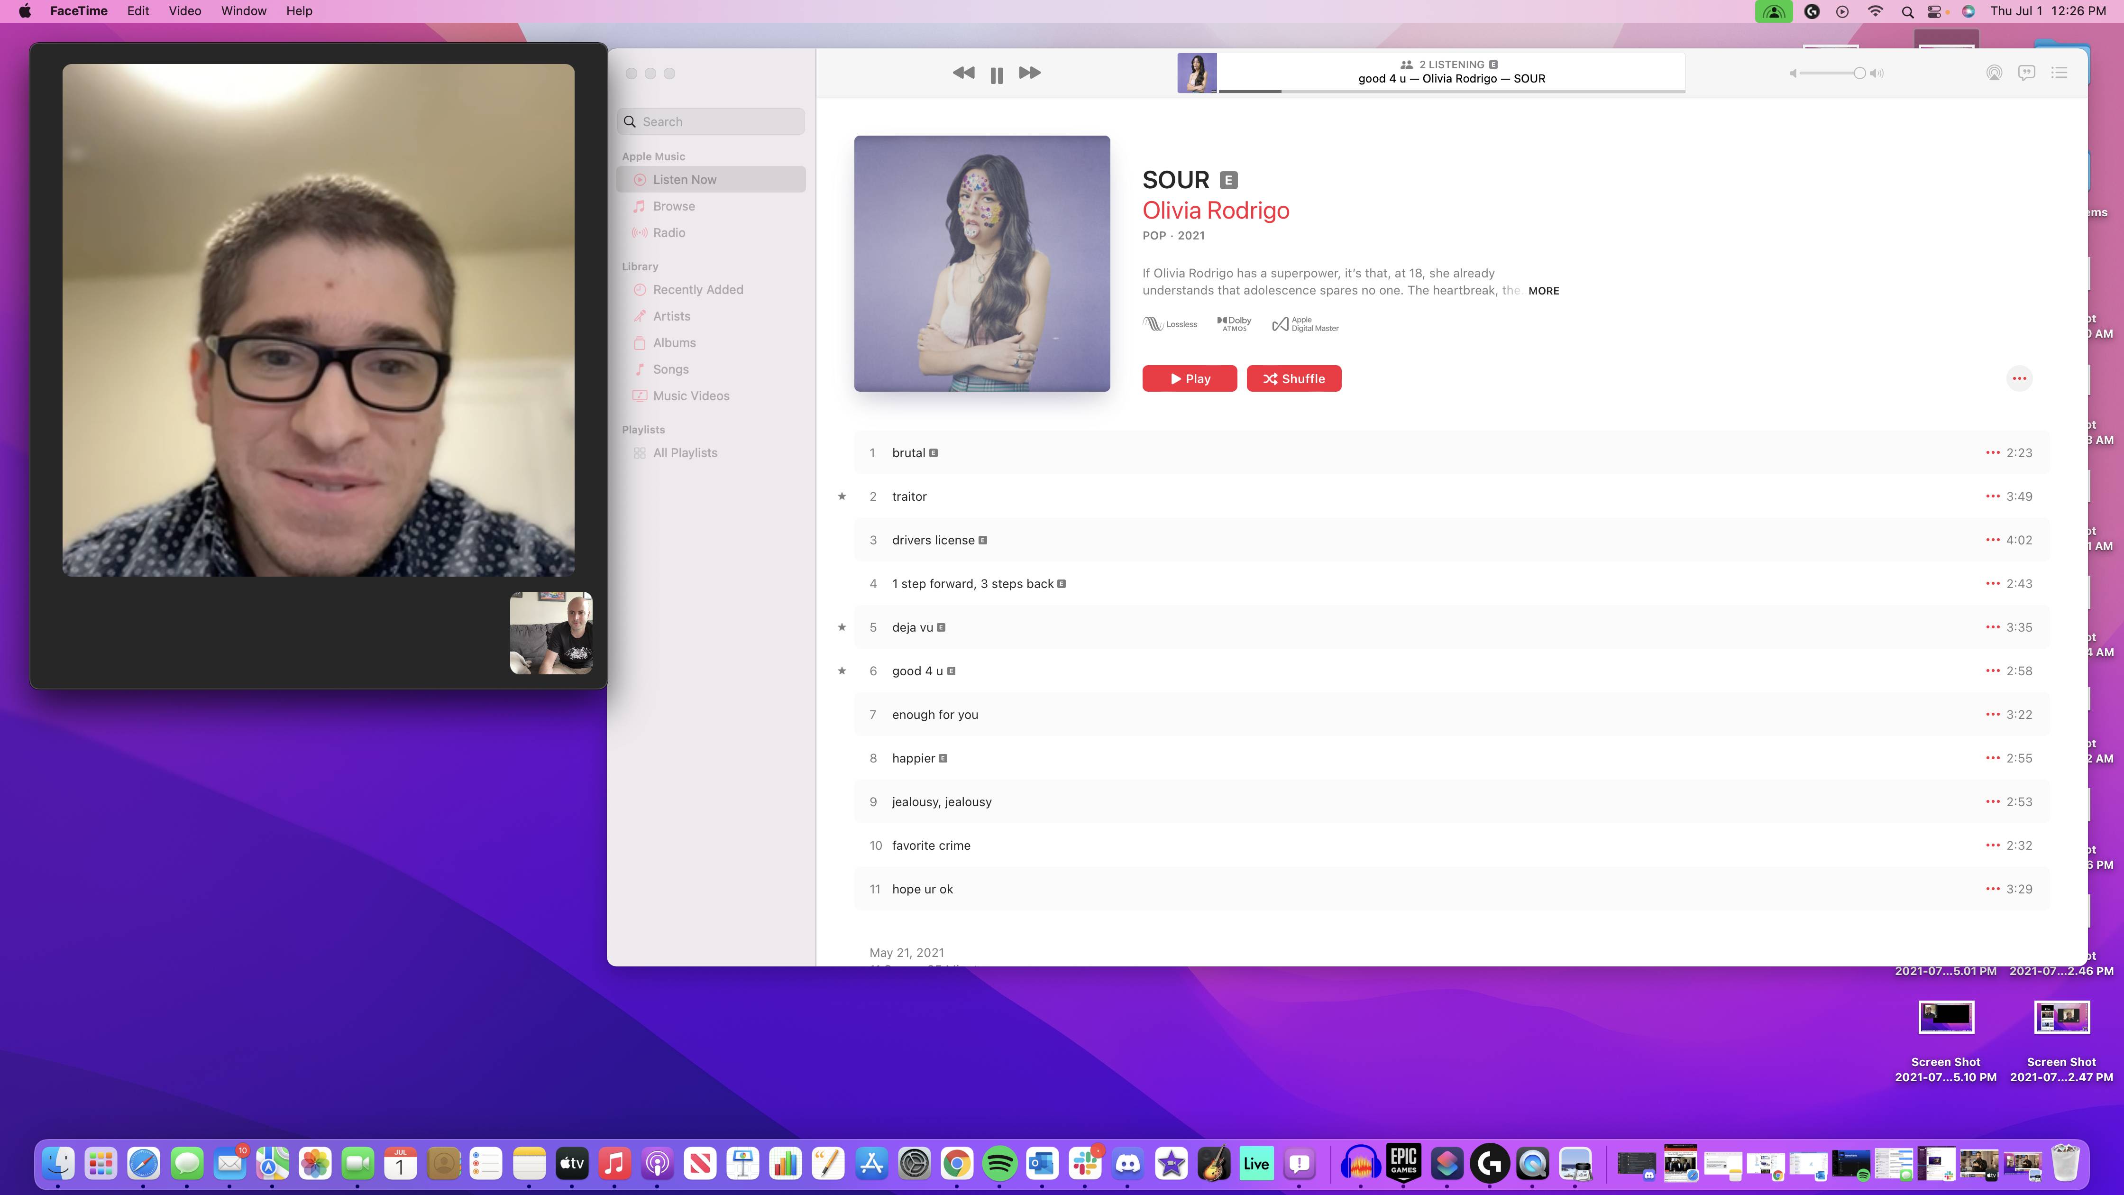Open the more options for deja vu
Screen dimensions: 2124x1195
click(1992, 627)
